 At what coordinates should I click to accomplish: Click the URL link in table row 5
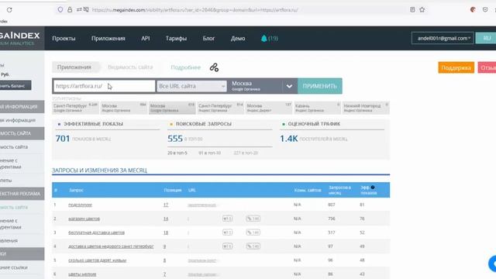[x=201, y=260]
